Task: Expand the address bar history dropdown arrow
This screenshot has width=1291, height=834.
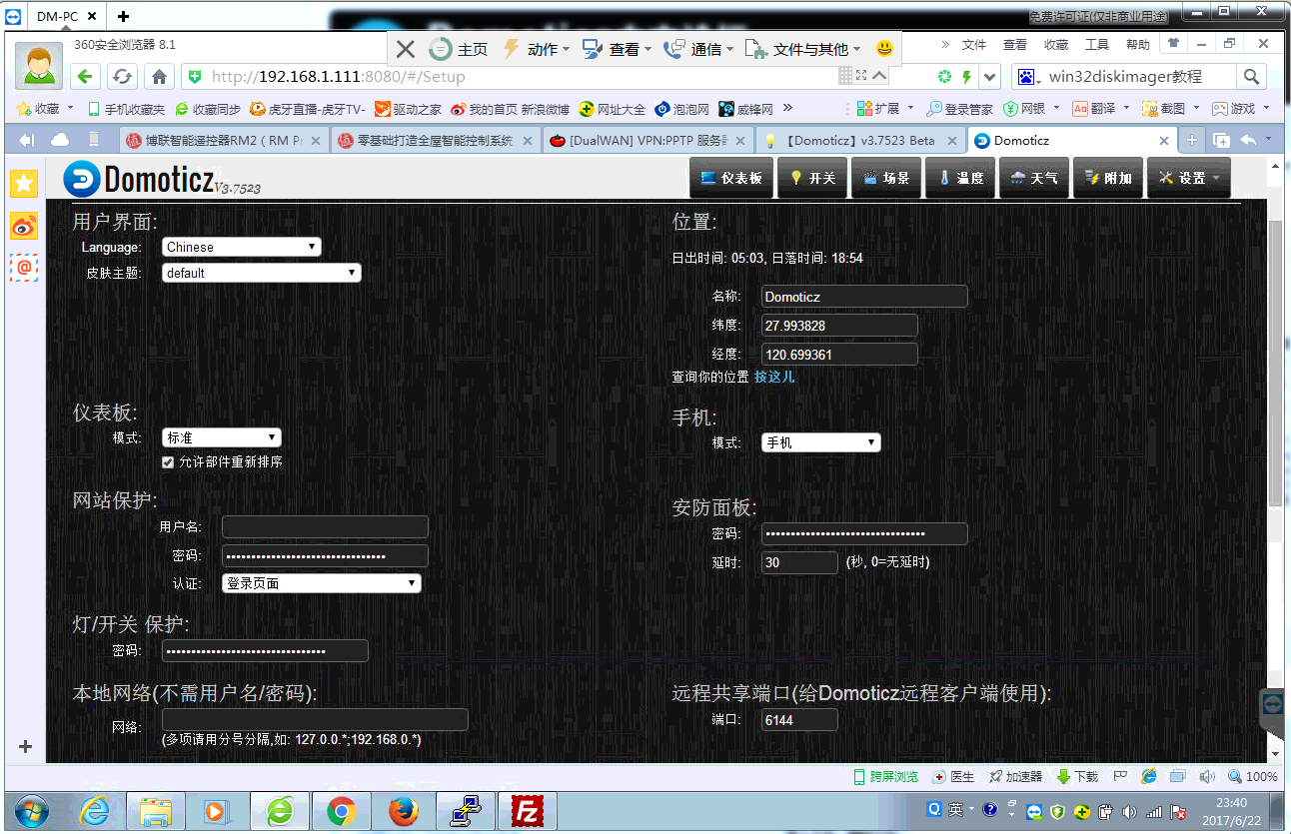Action: (x=879, y=76)
